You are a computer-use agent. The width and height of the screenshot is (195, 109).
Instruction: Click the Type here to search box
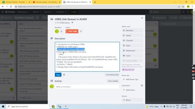click(28, 106)
